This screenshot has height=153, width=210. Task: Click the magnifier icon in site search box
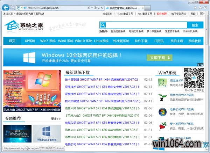point(103,25)
